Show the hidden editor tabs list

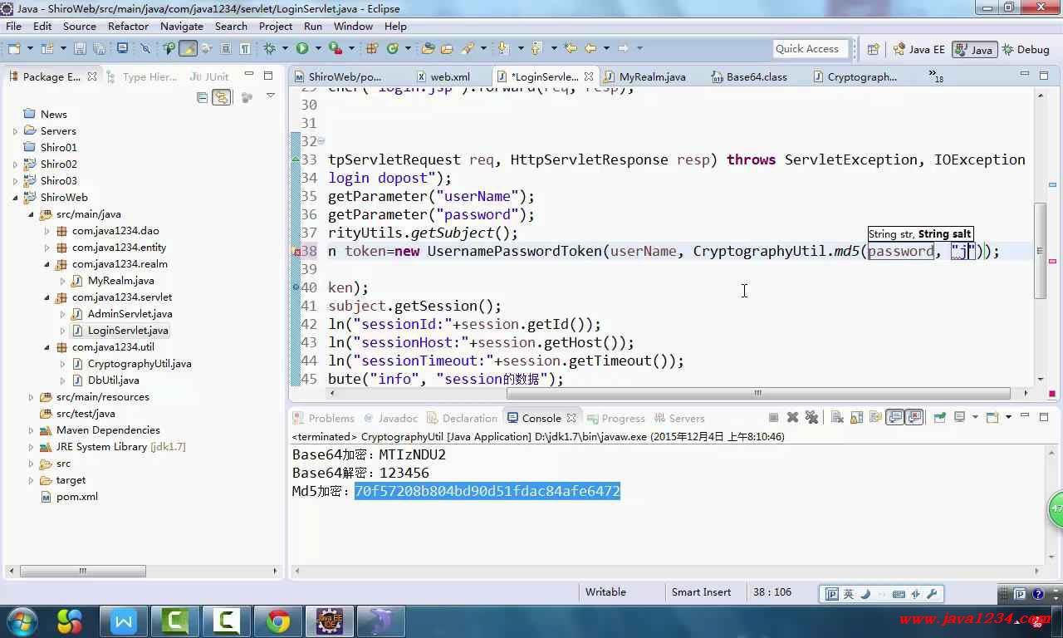936,76
